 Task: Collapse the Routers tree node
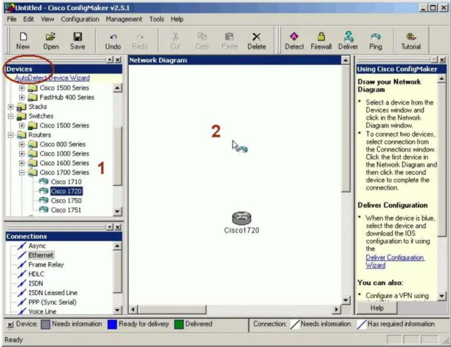click(x=11, y=135)
